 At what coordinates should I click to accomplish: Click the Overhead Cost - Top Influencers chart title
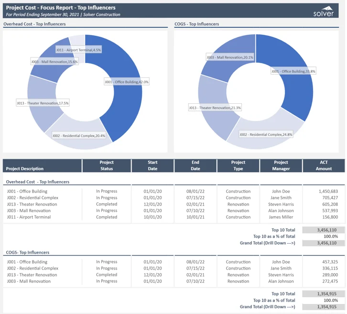[x=34, y=24]
